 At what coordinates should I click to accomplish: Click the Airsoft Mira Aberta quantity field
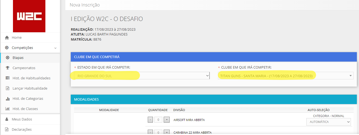pos(158,120)
